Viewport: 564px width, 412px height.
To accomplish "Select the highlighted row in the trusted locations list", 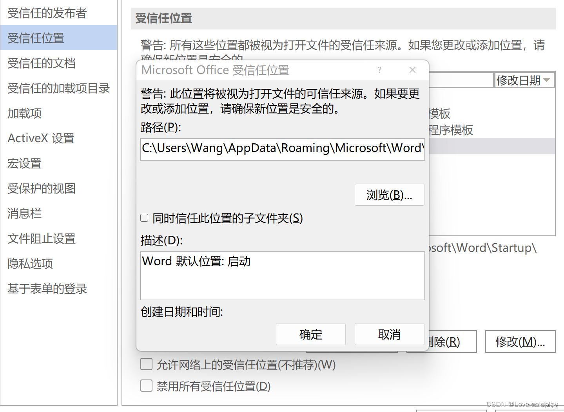I will pyautogui.click(x=492, y=146).
